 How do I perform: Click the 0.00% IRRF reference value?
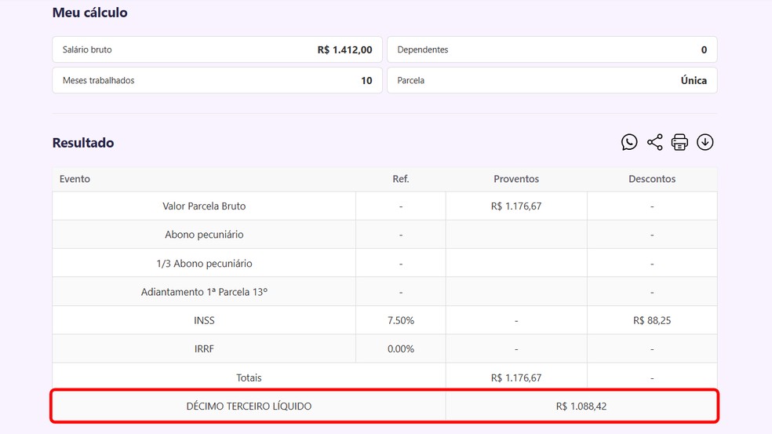pos(401,349)
